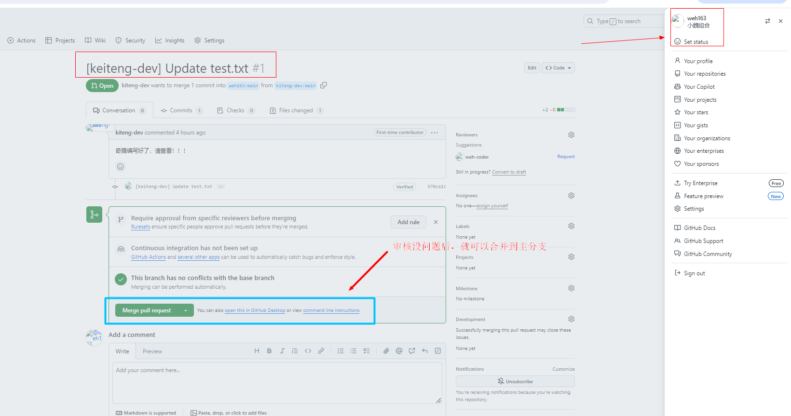Copy the head branch name icon
This screenshot has width=791, height=416.
coord(324,85)
